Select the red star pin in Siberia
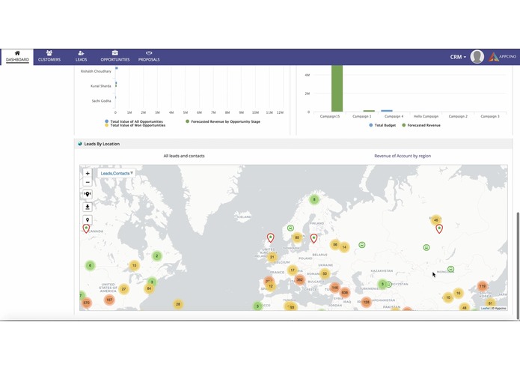Viewport: 520px width, 370px height. [x=439, y=228]
